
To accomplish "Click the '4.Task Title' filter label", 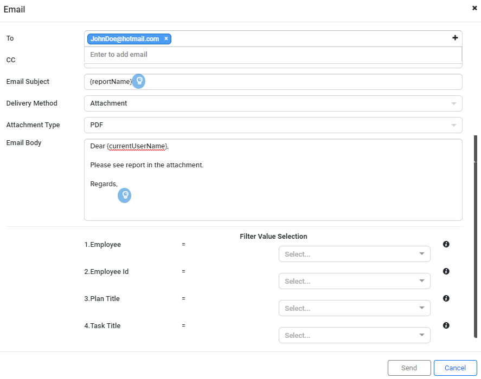I will 102,326.
